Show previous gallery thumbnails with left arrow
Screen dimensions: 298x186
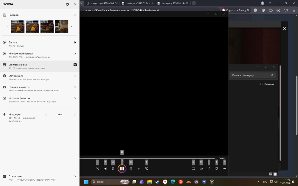click(8, 26)
